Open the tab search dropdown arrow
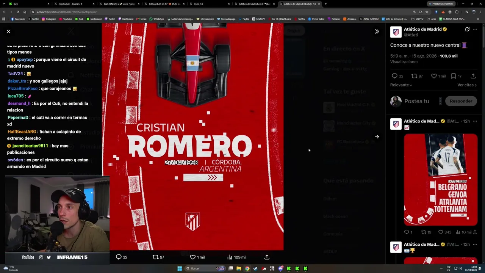This screenshot has height=273, width=485. 4,4
